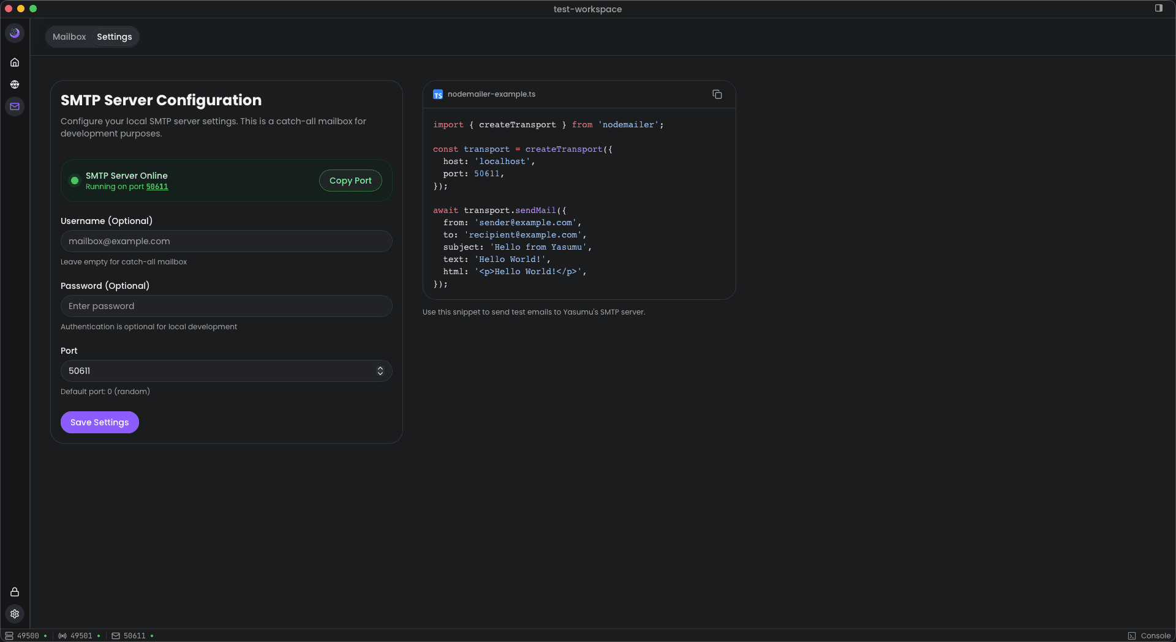This screenshot has width=1176, height=642.
Task: Copy the nodemailer code snippet
Action: click(x=717, y=94)
